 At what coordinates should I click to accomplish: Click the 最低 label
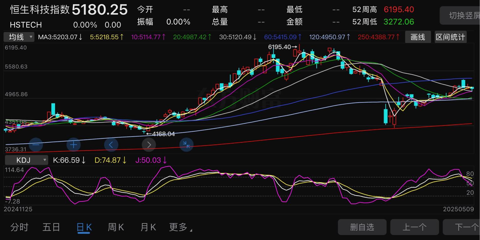[294, 10]
